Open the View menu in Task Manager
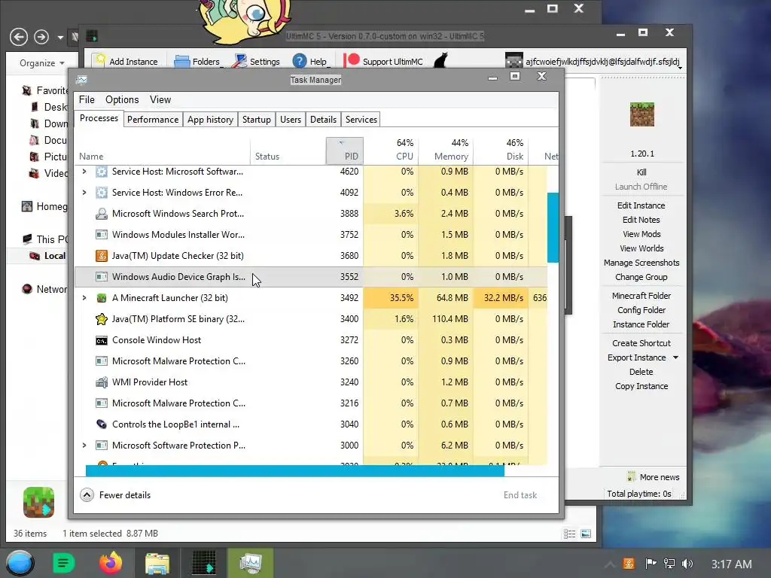This screenshot has width=771, height=578. coord(160,100)
